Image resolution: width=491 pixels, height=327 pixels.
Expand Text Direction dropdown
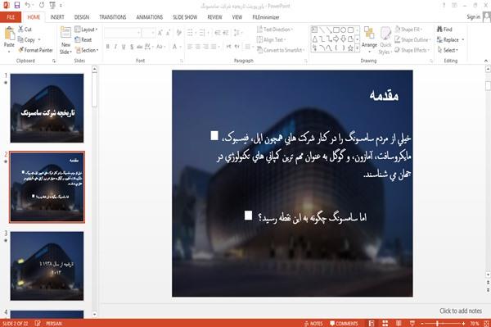coord(275,30)
